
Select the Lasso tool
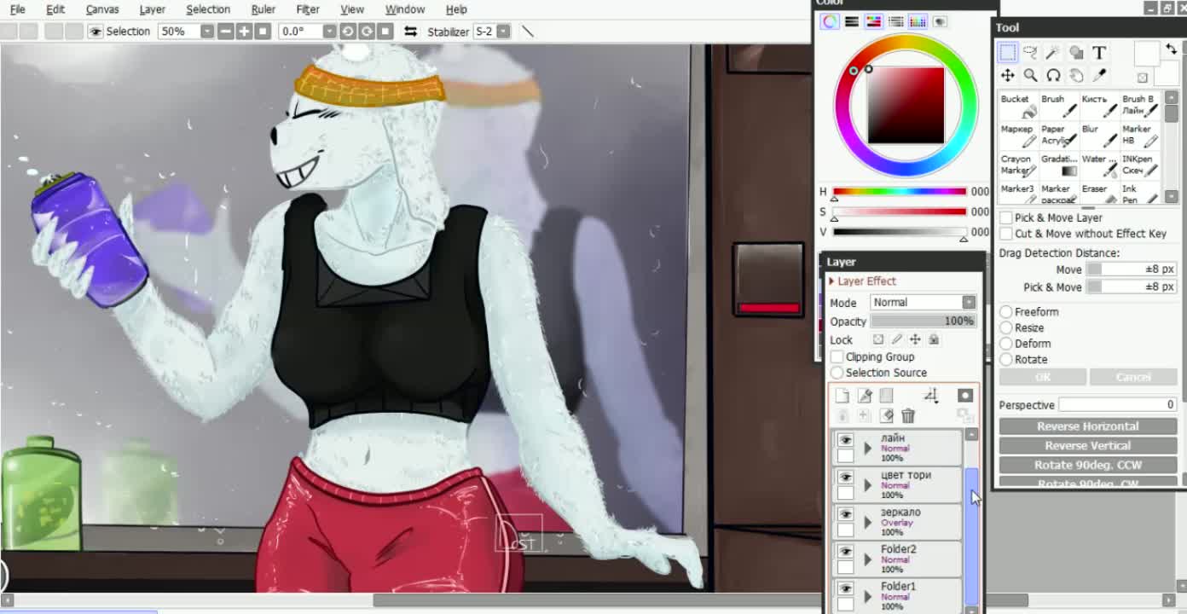1030,53
